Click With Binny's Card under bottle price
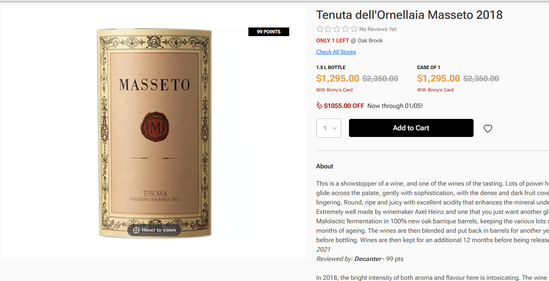Screen dimensions: 549x281 334,90
